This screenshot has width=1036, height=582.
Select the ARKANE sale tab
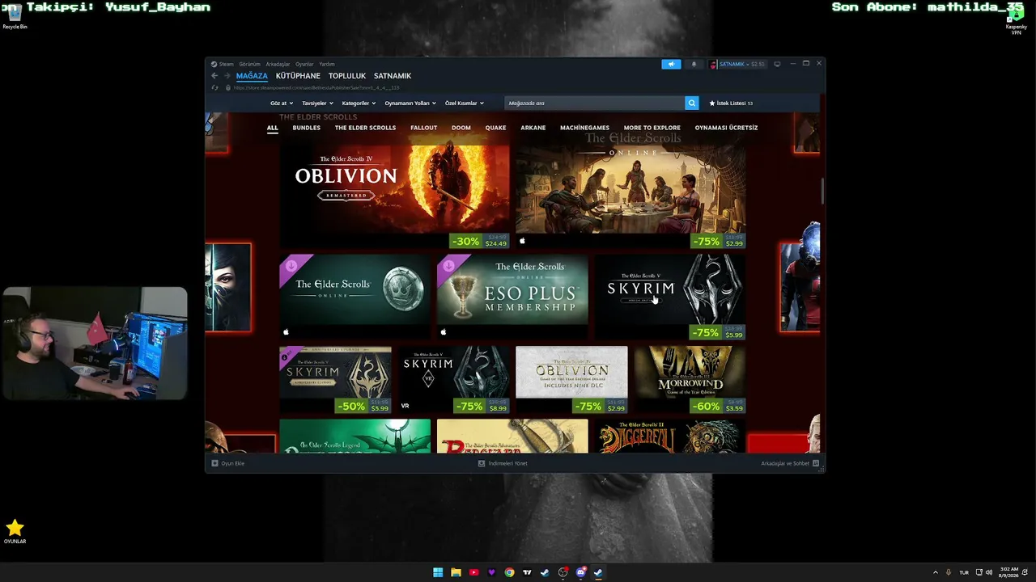click(533, 128)
